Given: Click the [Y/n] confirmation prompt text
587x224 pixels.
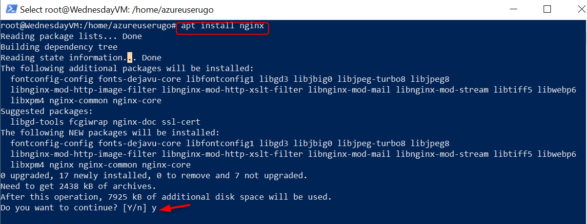Looking at the screenshot, I should coord(135,208).
